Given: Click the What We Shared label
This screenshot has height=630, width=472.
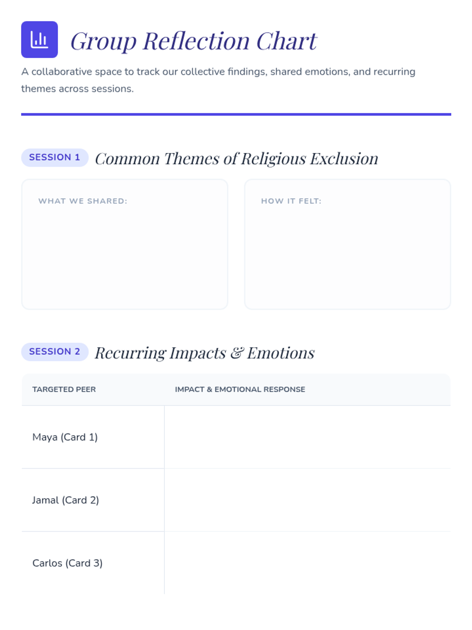Looking at the screenshot, I should 83,201.
